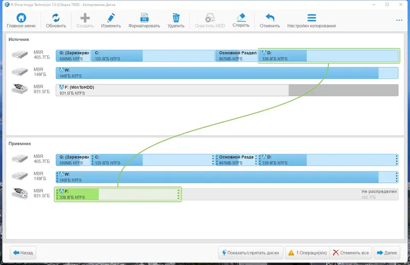Image resolution: width=410 pixels, height=265 pixels.
Task: Click right resize handle of destination C:
Action: click(213, 160)
